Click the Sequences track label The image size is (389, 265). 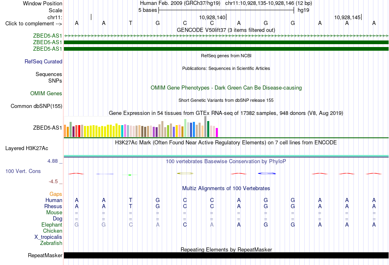click(x=49, y=74)
